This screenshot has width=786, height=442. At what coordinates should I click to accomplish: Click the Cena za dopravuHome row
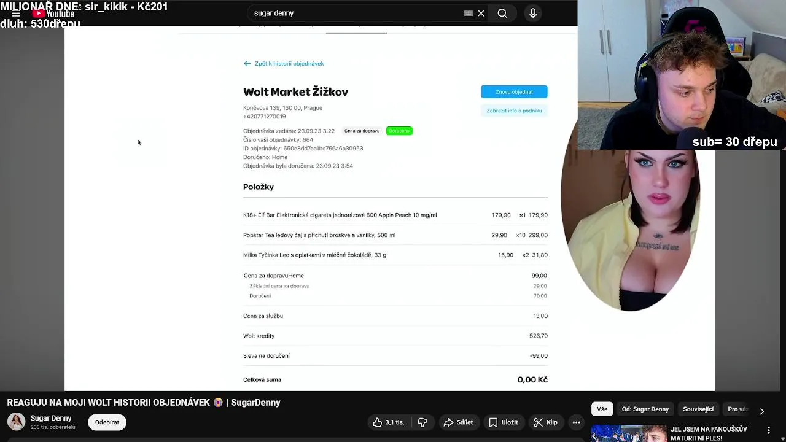395,276
